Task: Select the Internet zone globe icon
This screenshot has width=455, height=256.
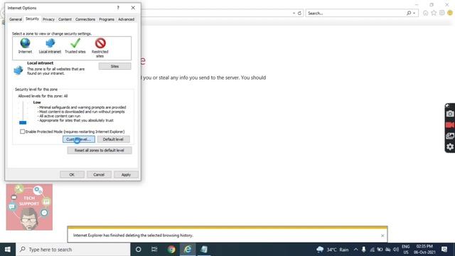Action: 26,43
